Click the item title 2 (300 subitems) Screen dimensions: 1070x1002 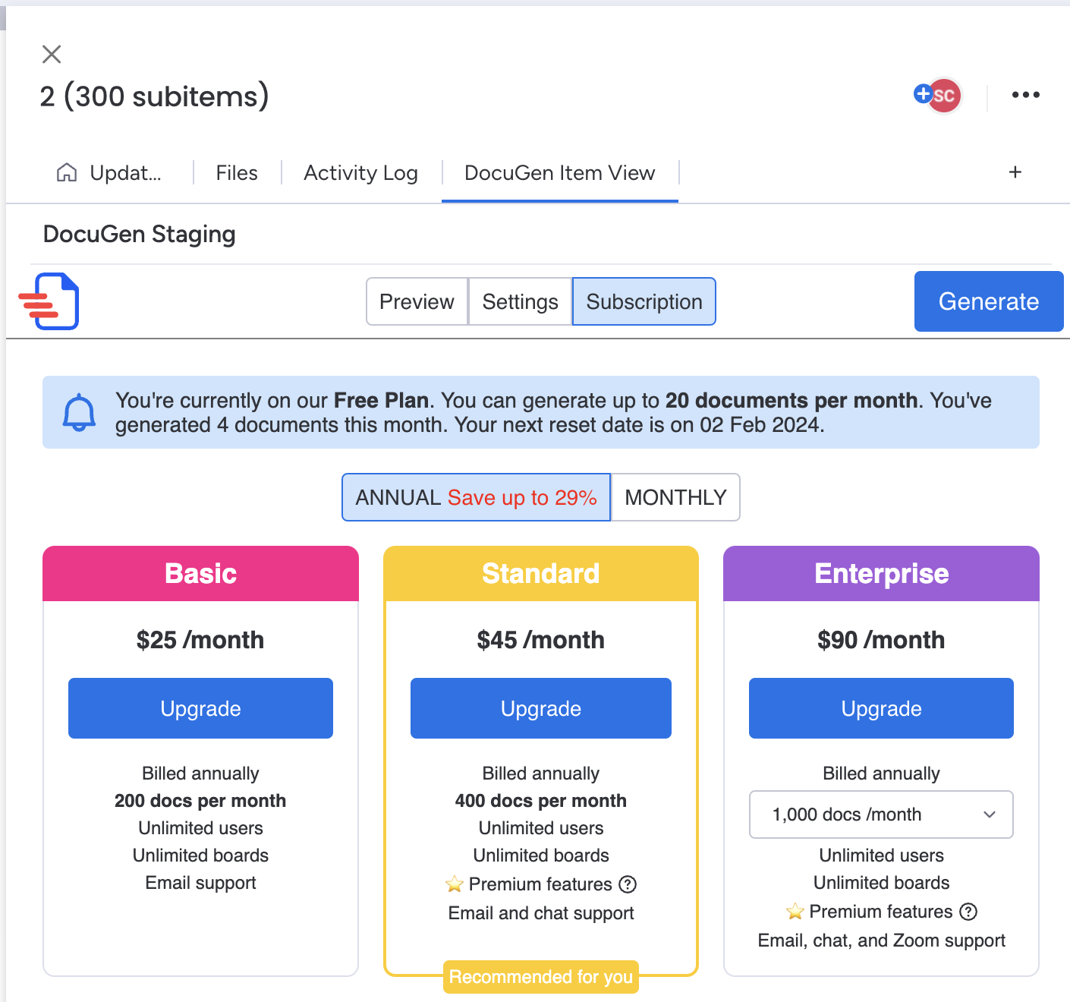tap(155, 96)
